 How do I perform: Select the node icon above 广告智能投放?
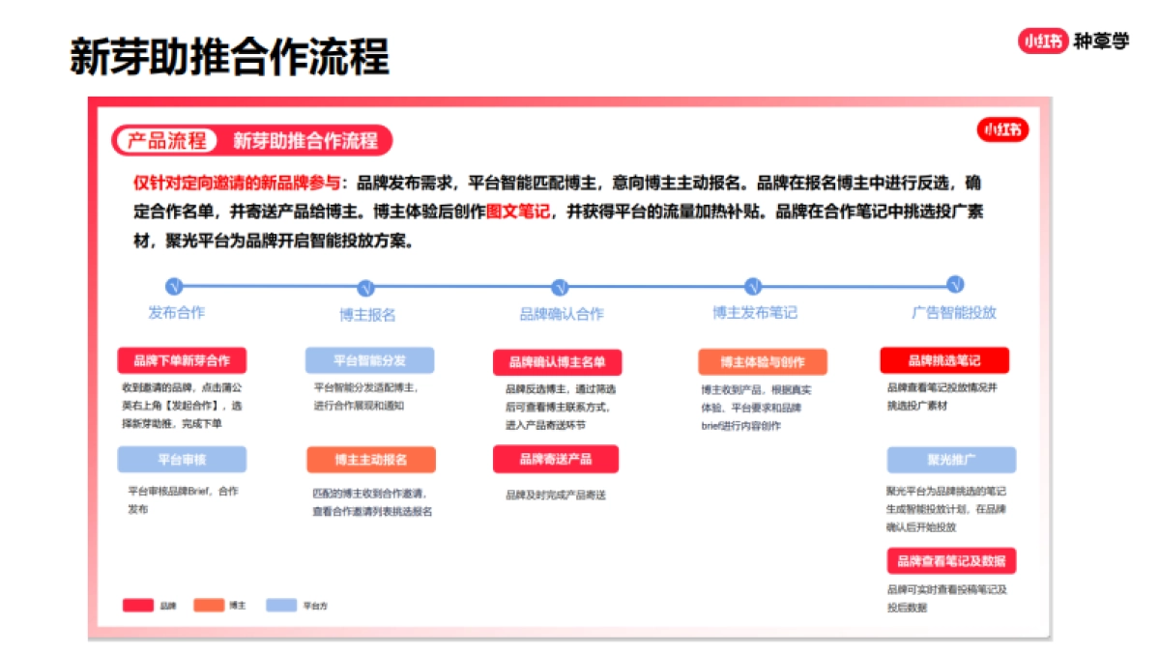[x=953, y=286]
